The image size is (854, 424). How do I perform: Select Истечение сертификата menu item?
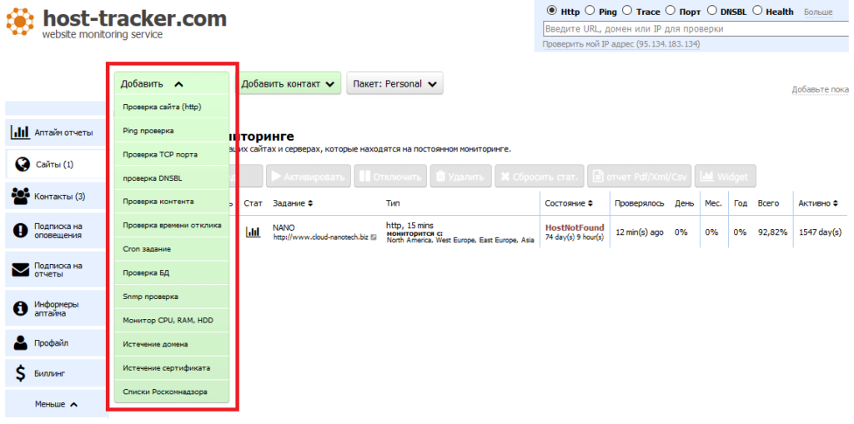166,367
